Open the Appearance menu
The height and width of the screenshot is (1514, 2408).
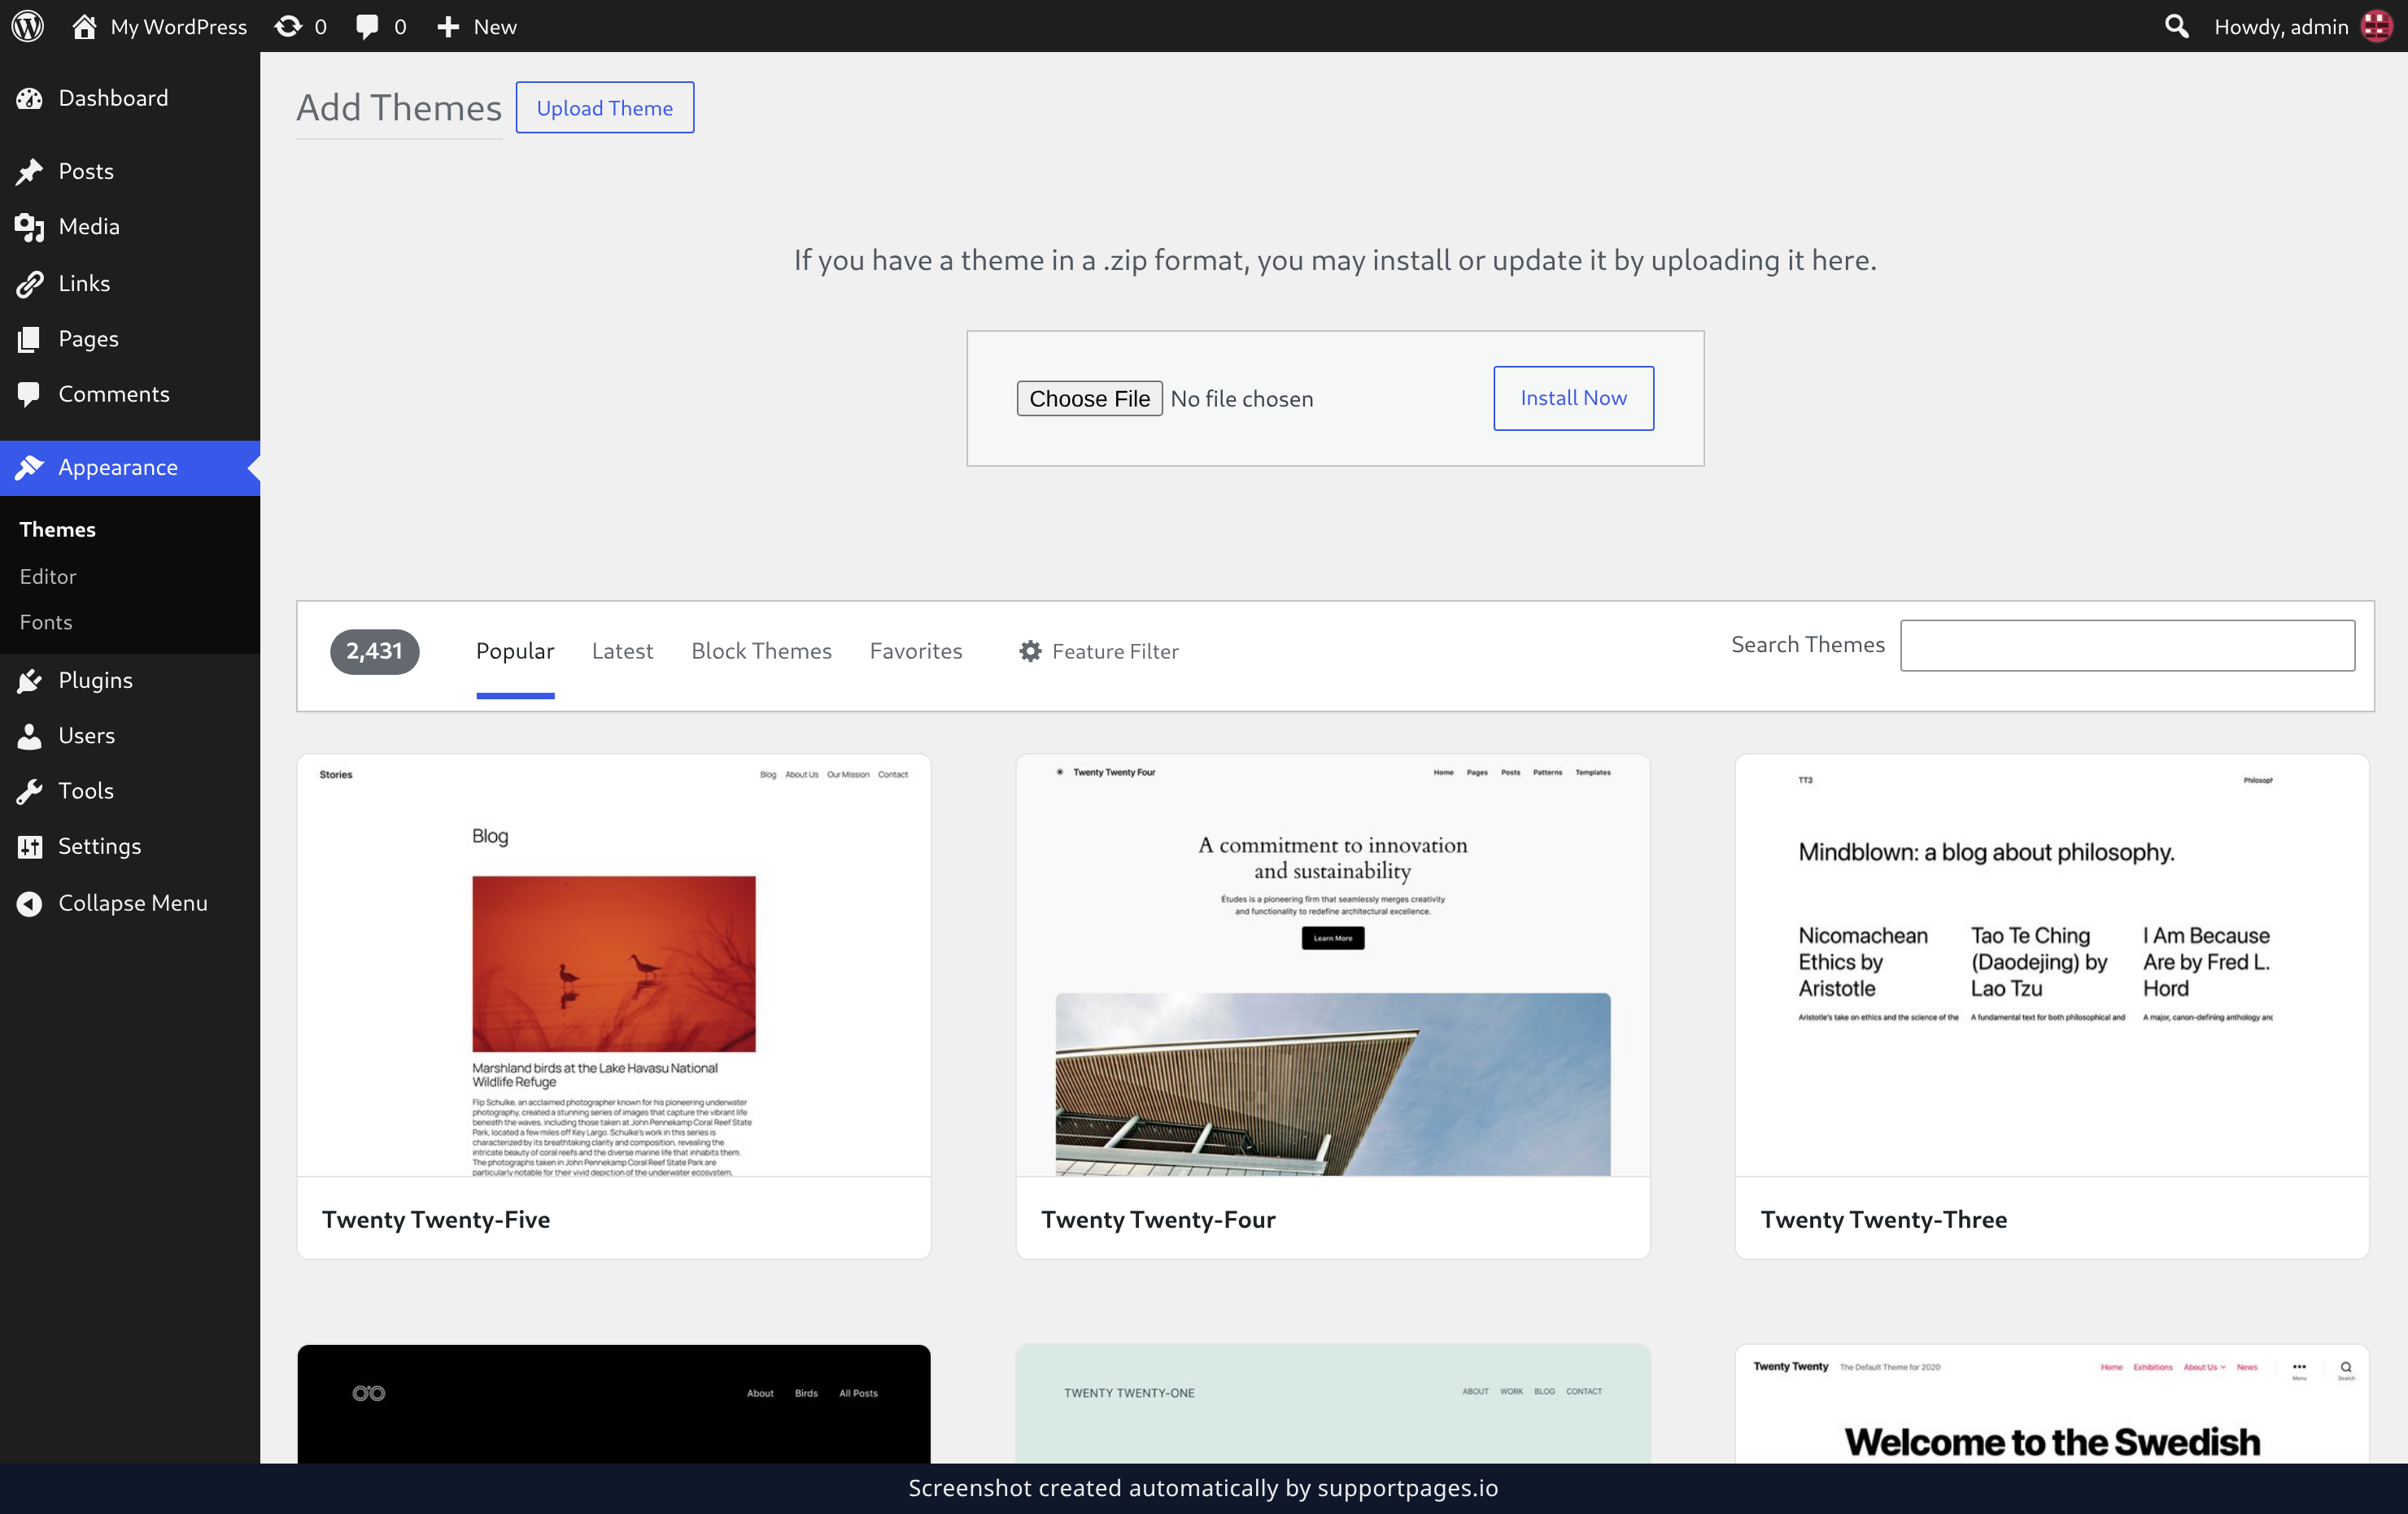(x=130, y=468)
